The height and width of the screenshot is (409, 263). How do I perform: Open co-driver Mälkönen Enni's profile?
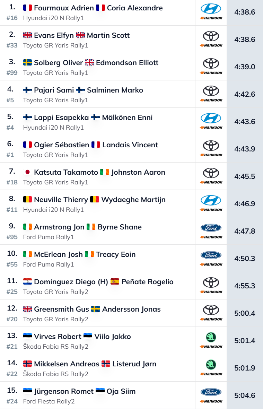click(x=127, y=118)
